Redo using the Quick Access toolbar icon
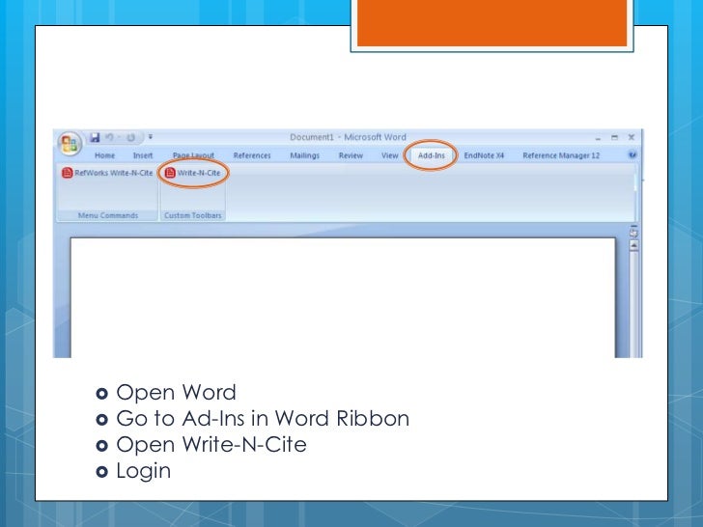703x527 pixels. click(130, 138)
